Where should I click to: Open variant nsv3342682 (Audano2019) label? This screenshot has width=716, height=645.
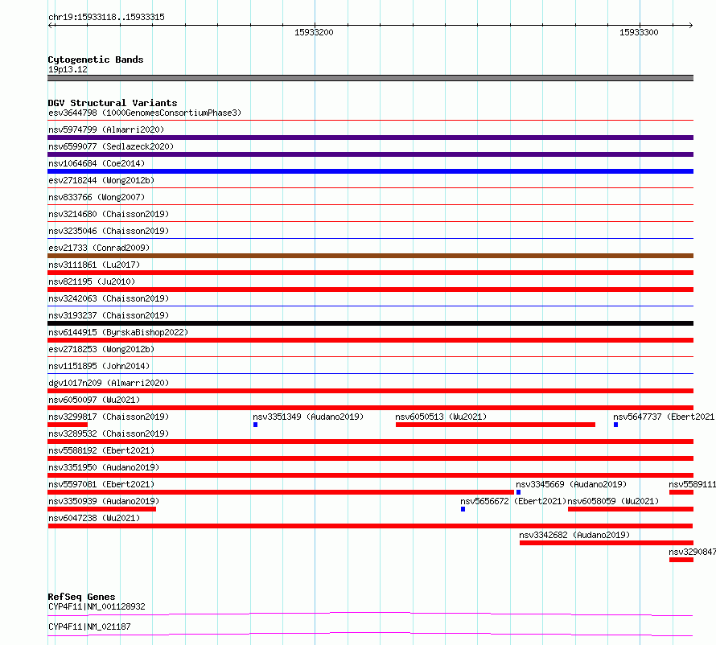574,535
